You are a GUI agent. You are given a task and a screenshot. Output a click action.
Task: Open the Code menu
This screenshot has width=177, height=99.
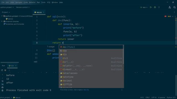click(26, 2)
